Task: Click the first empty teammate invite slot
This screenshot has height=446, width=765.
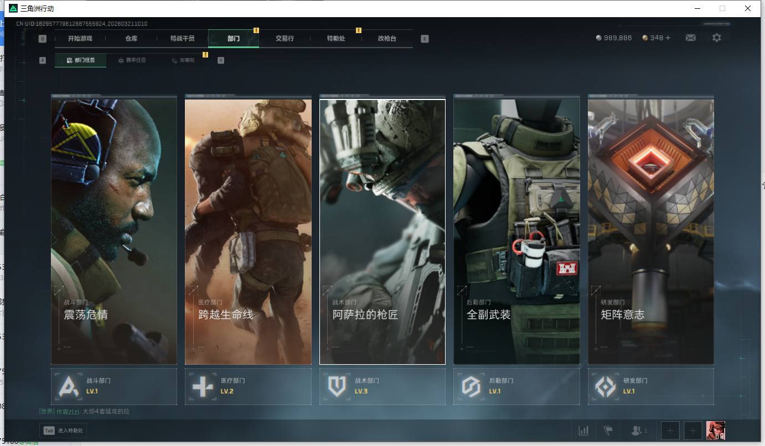Action: (670, 431)
